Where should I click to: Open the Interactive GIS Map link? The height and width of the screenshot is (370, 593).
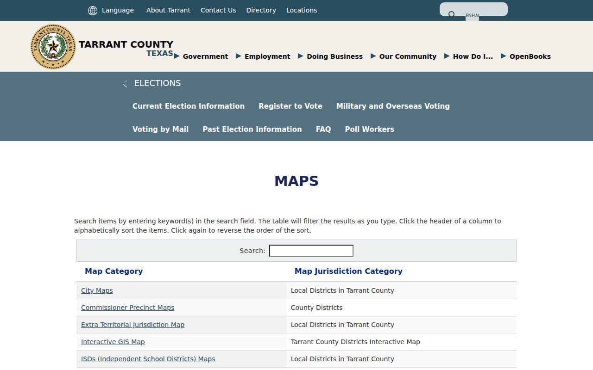click(x=113, y=342)
